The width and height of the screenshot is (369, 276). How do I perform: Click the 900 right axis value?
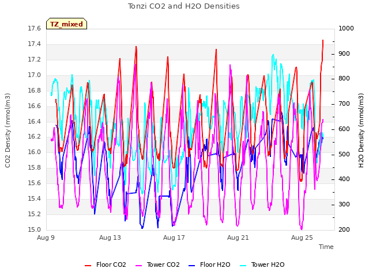344,53
